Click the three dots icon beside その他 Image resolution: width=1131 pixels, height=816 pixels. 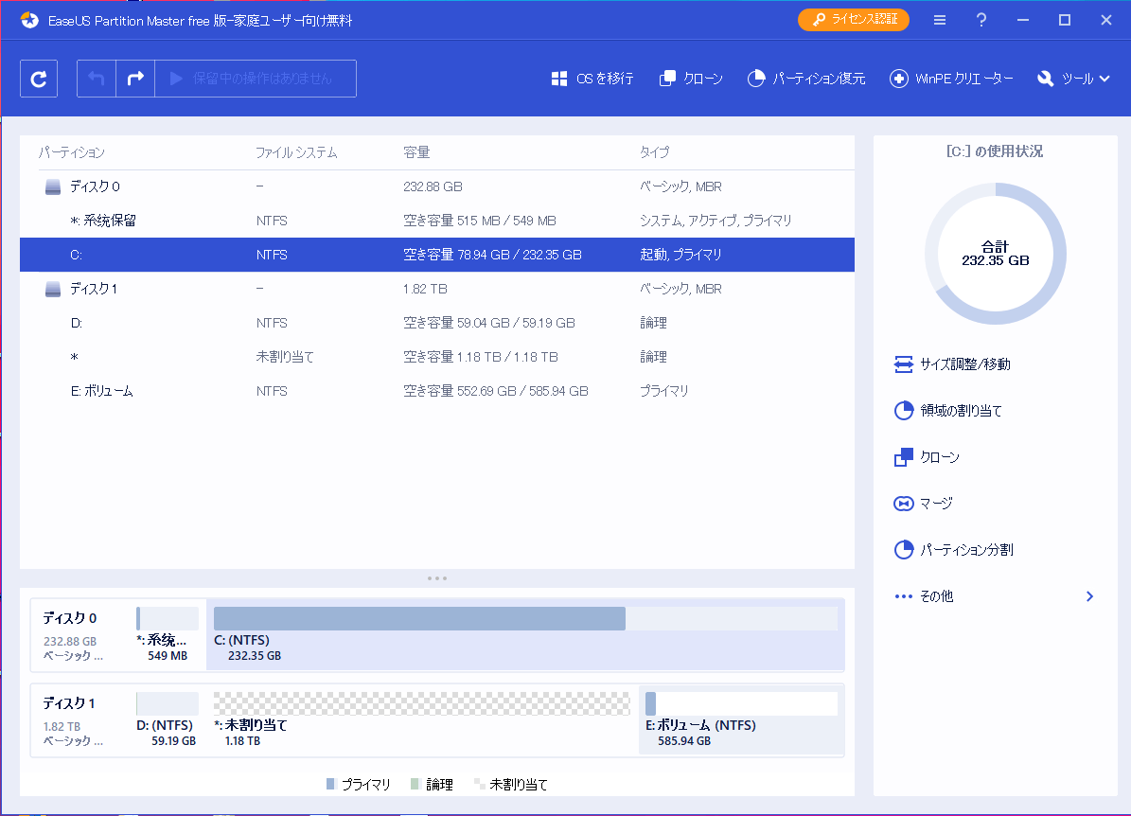click(x=903, y=596)
